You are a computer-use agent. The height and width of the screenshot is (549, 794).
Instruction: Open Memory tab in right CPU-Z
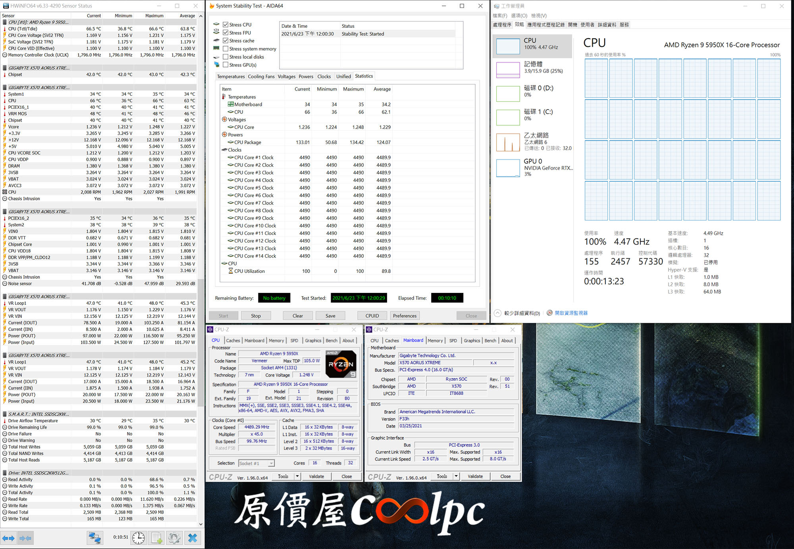[x=435, y=341]
